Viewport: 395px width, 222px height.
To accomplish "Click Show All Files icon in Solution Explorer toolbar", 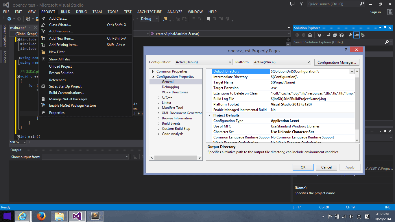I will pyautogui.click(x=342, y=35).
